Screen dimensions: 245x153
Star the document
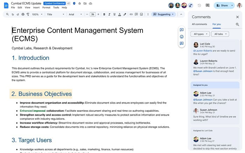click(x=79, y=3)
